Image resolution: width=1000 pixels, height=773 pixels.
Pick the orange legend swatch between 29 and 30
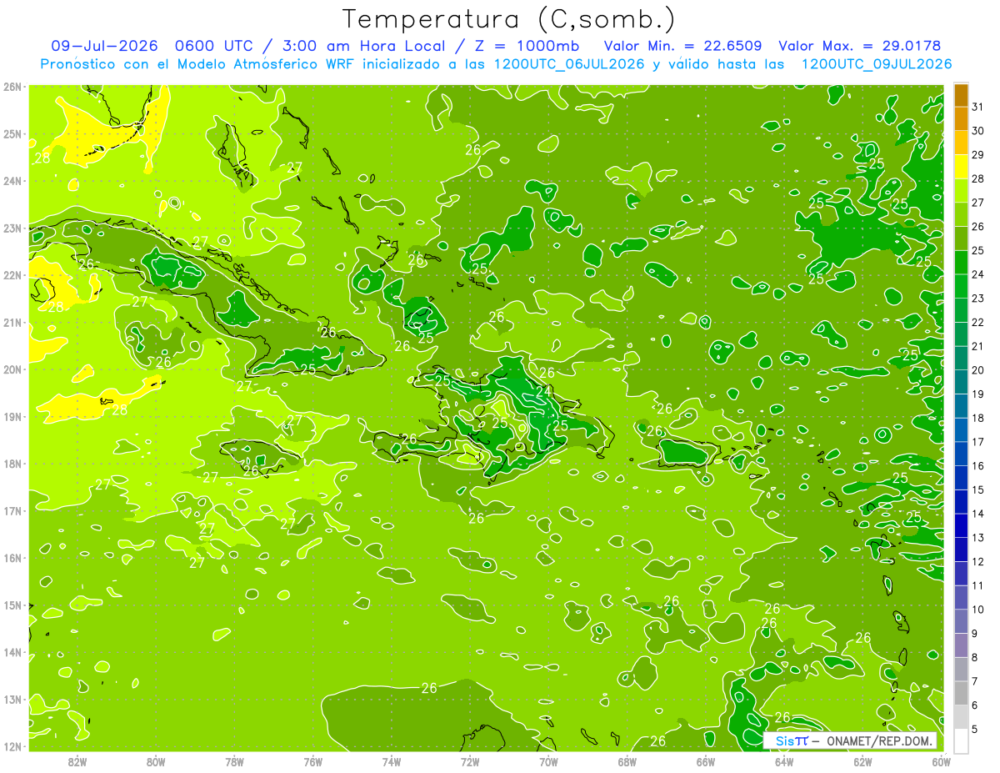click(x=961, y=143)
